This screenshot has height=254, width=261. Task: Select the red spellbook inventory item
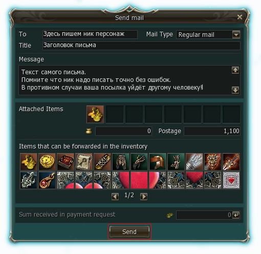[x=66, y=162]
